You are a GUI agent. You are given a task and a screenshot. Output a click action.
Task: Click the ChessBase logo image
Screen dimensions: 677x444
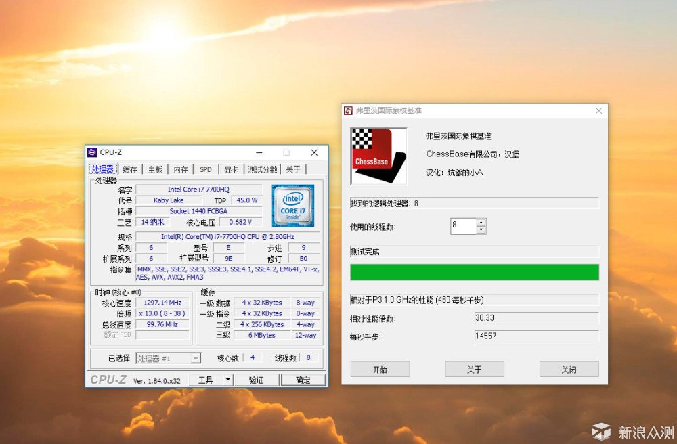coord(377,154)
